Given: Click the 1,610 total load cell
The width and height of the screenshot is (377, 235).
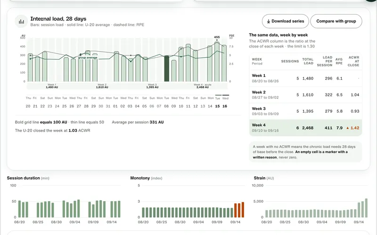Looking at the screenshot, I should [308, 95].
